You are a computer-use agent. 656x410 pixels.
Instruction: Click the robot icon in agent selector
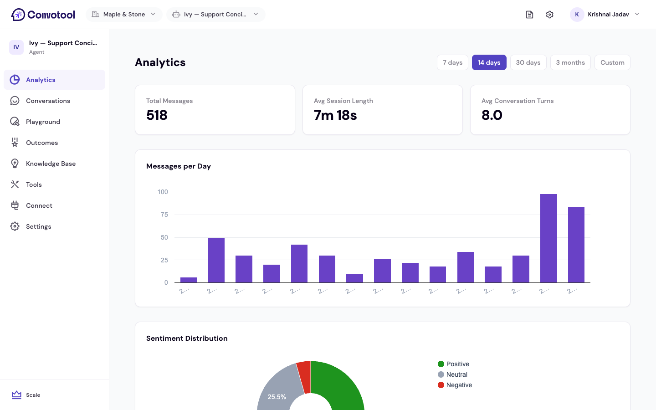click(176, 15)
